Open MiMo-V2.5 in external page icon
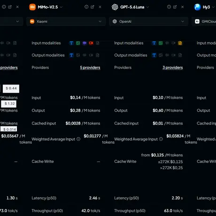This screenshot has width=216, height=216. [x=93, y=7]
